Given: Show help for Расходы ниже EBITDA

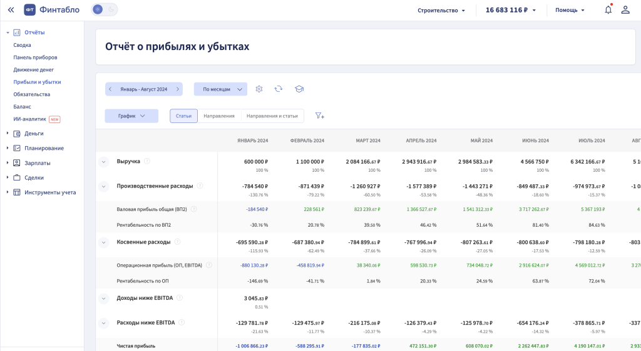Looking at the screenshot, I should tap(182, 322).
